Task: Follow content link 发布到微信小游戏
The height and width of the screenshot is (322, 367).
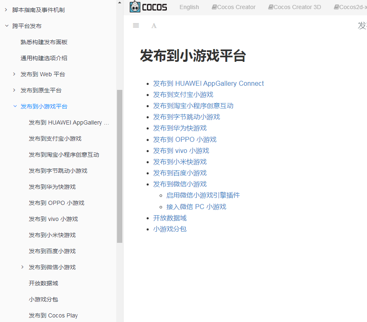Action: coord(180,184)
